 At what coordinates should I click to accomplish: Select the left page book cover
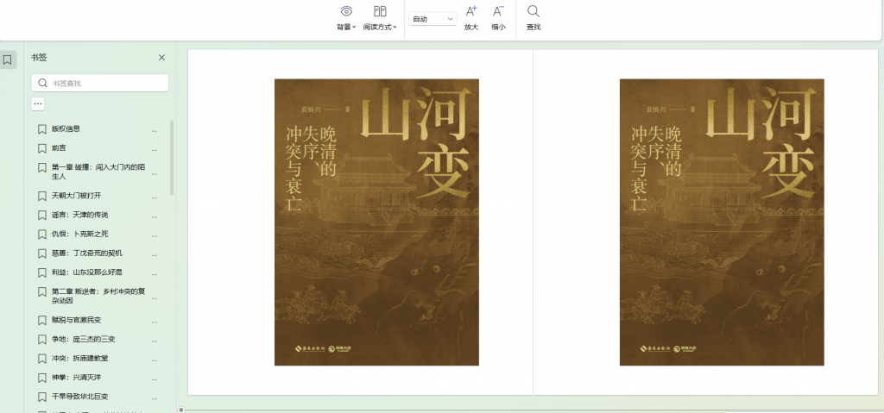pos(376,222)
